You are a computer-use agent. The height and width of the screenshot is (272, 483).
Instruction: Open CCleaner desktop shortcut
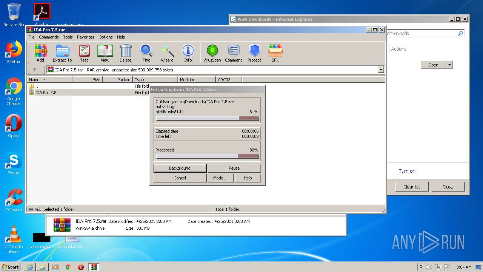pos(14,200)
